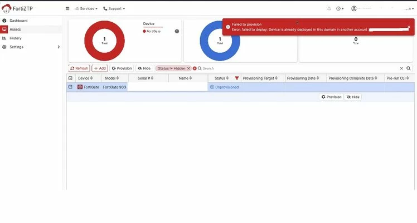Click the Unprovisioned status circle icon
The height and width of the screenshot is (223, 417).
click(x=212, y=87)
